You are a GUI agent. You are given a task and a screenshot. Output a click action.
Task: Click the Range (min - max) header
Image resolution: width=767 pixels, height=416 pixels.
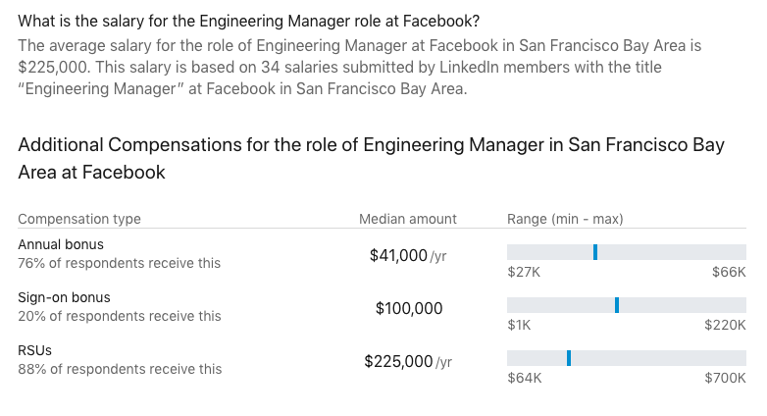[565, 219]
